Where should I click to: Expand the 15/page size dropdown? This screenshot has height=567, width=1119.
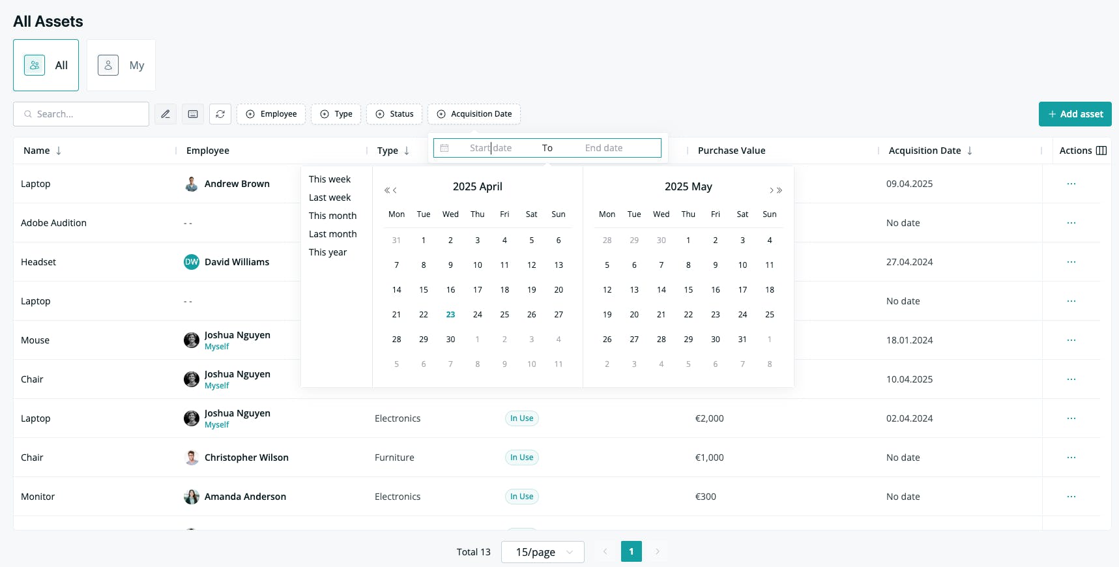click(x=543, y=552)
